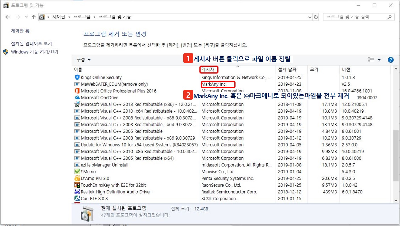
Task: Select the Microsoft Office Professional Plus icon
Action: click(x=77, y=91)
